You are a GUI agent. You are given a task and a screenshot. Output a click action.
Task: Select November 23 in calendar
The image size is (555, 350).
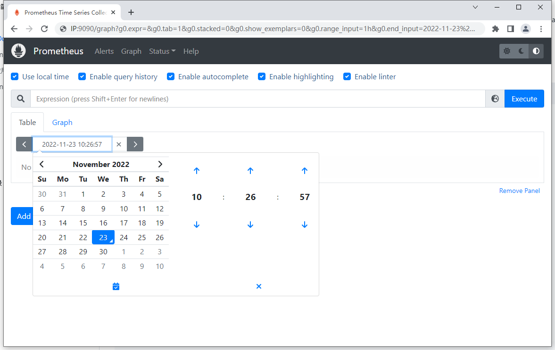tap(103, 237)
